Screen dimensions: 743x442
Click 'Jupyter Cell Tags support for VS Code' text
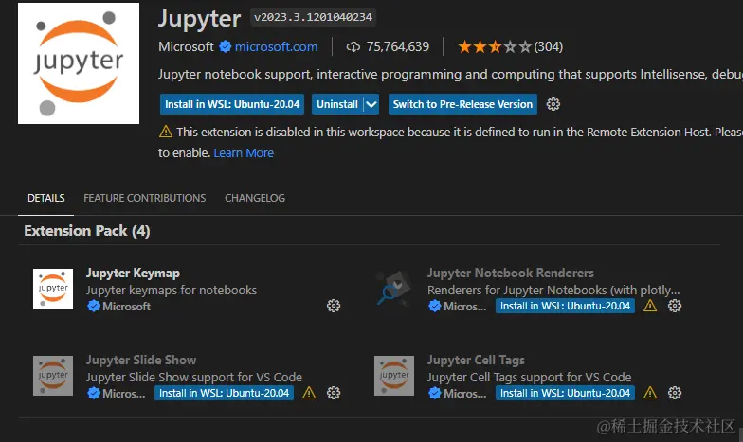[529, 377]
